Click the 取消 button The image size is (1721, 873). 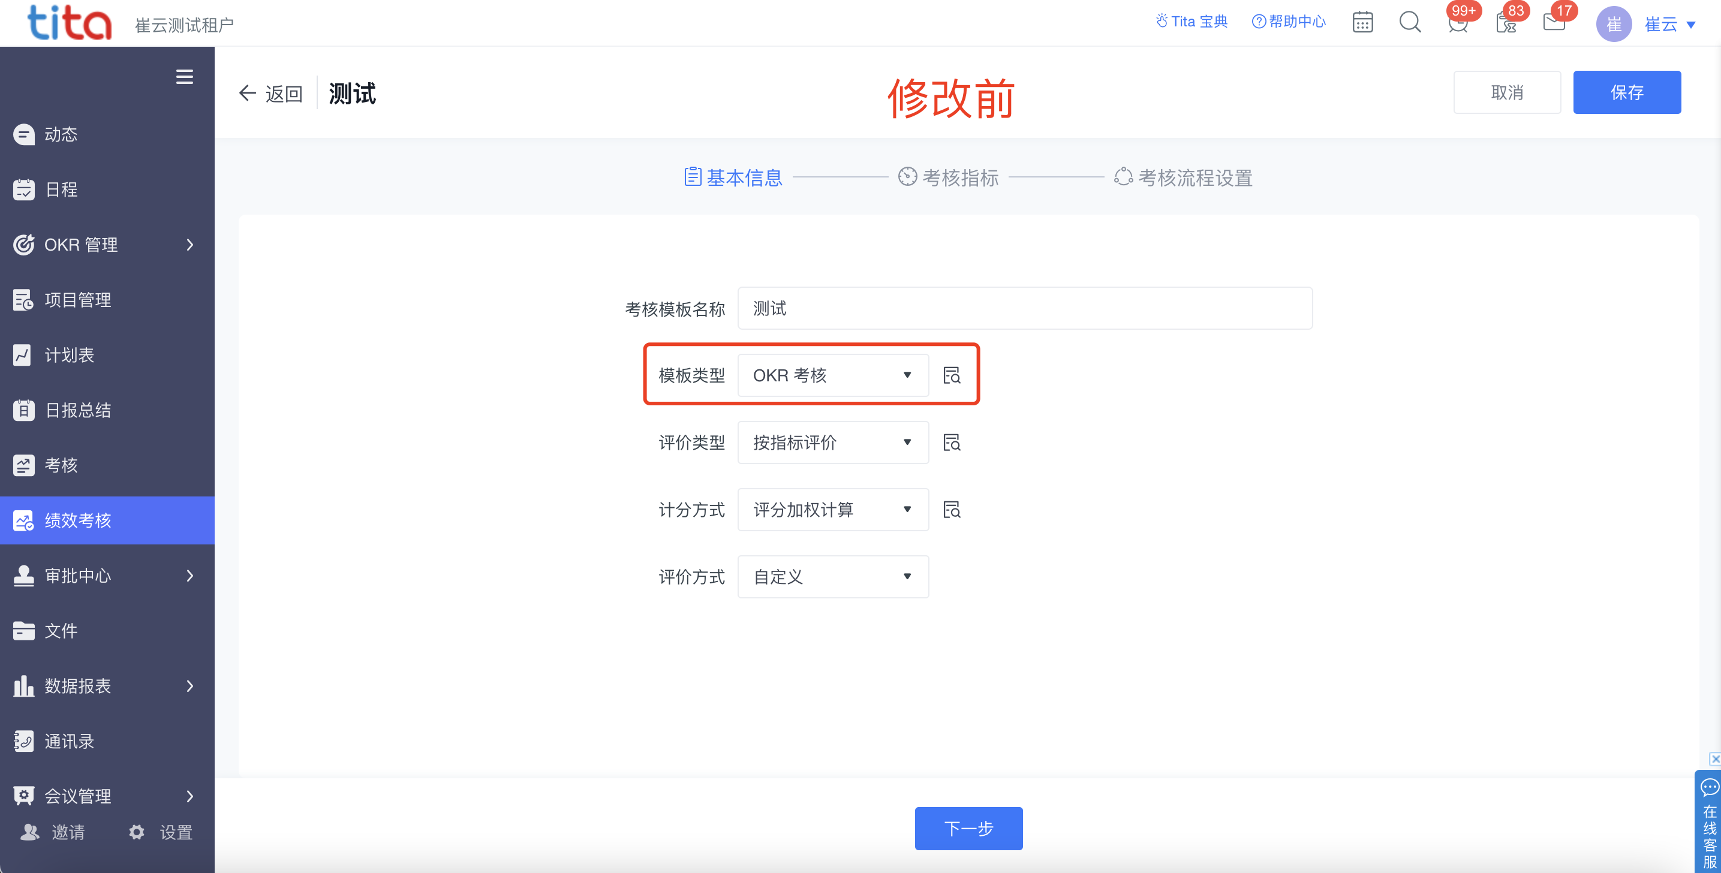pyautogui.click(x=1507, y=92)
